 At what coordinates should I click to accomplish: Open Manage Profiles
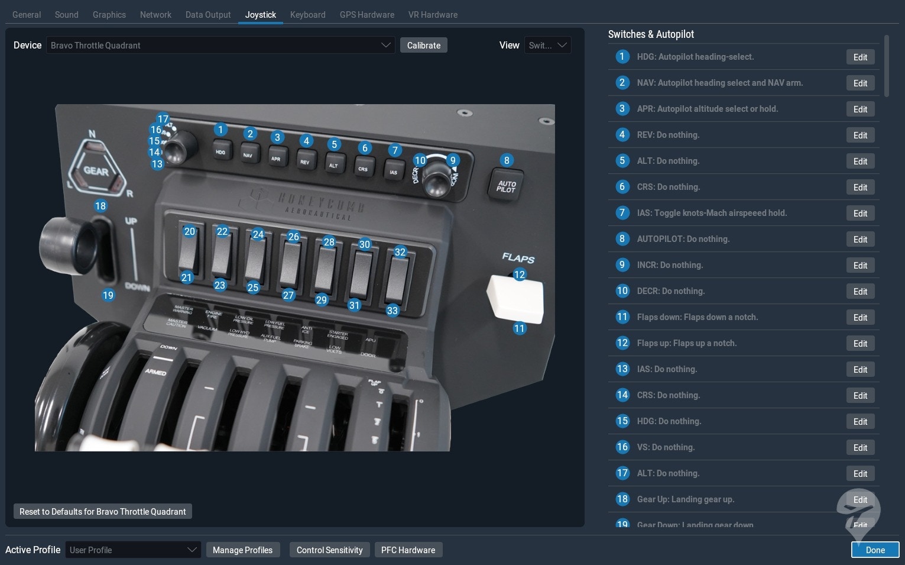(242, 550)
